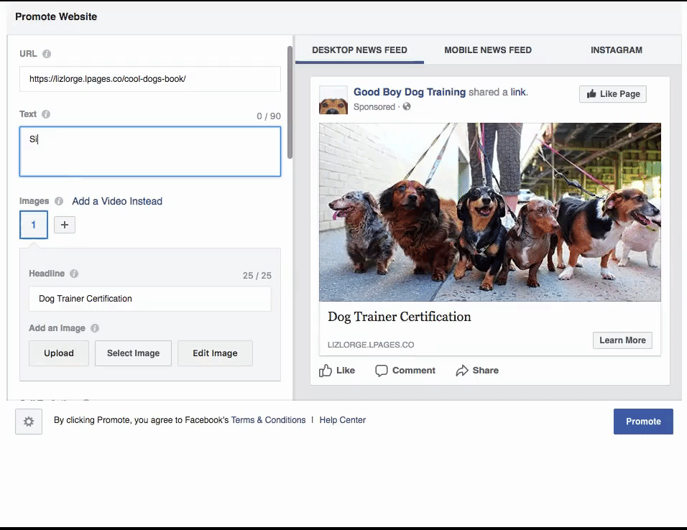Open Add a Video Instead link

point(117,201)
